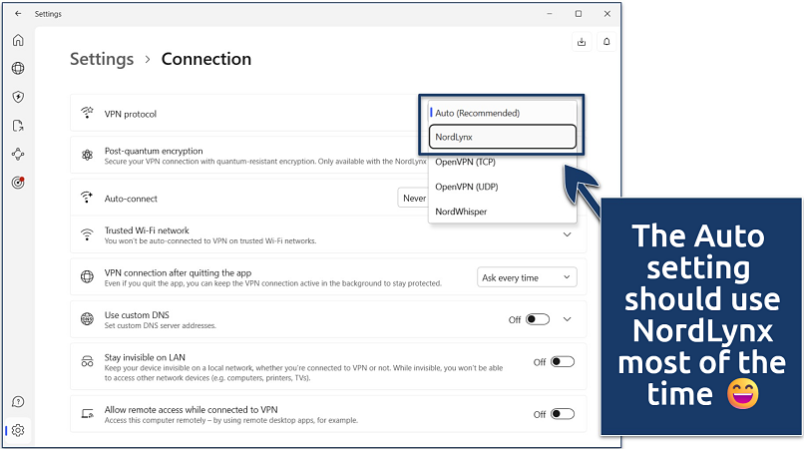804x449 pixels.
Task: Go to the Home icon in sidebar
Action: tap(18, 40)
